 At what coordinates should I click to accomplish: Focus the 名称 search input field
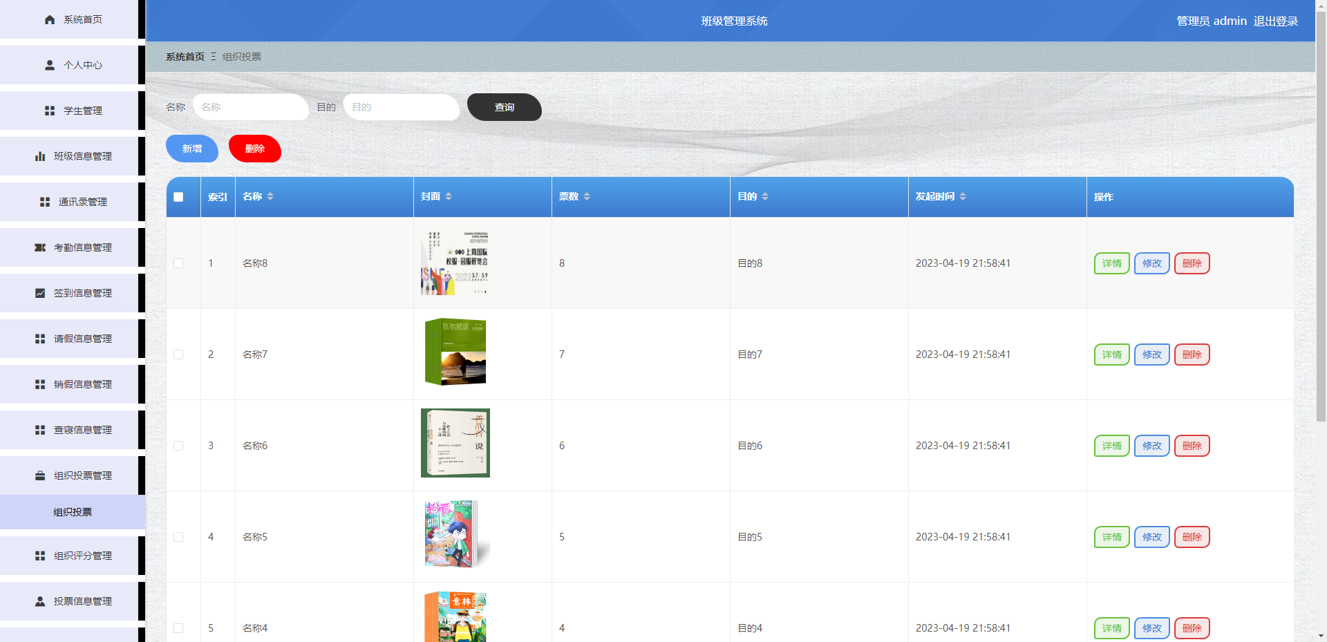tap(250, 107)
